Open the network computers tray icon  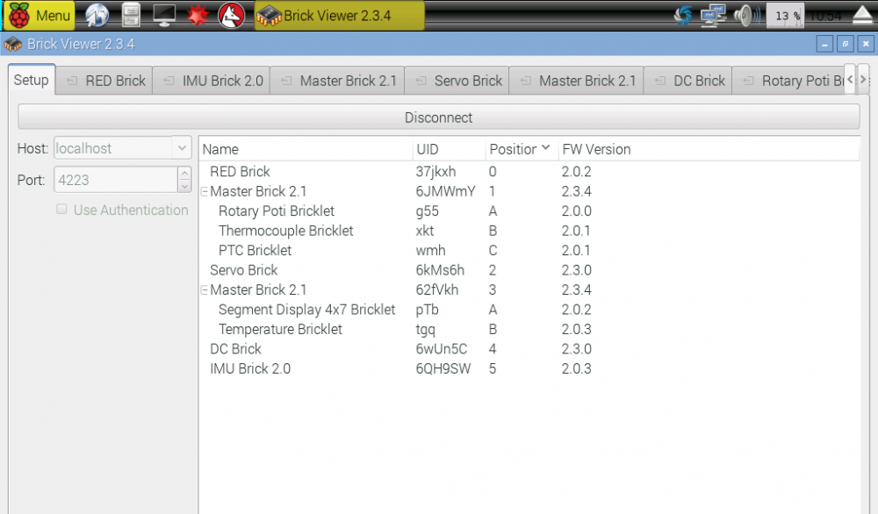[712, 14]
